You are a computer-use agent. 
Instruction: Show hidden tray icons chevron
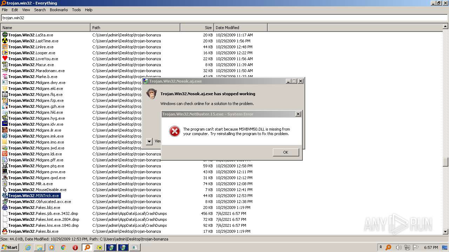click(381, 247)
